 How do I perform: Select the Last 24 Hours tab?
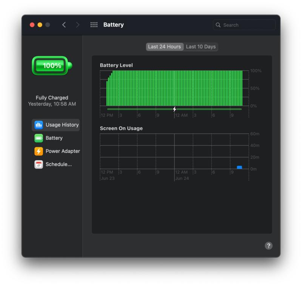pos(165,47)
